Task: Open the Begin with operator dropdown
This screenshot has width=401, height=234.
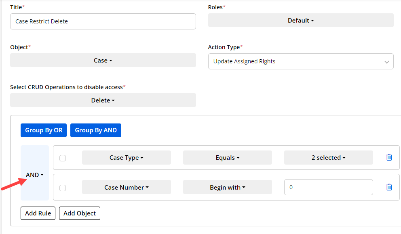Action: click(227, 187)
